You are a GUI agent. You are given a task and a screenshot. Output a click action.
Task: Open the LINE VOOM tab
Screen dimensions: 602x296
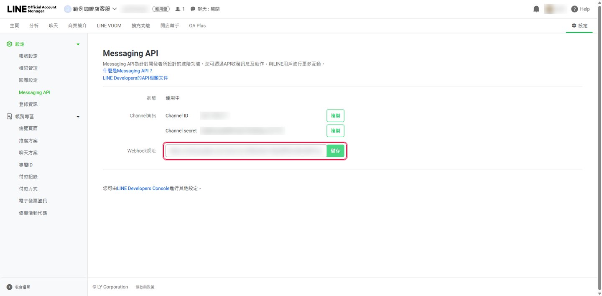(109, 26)
